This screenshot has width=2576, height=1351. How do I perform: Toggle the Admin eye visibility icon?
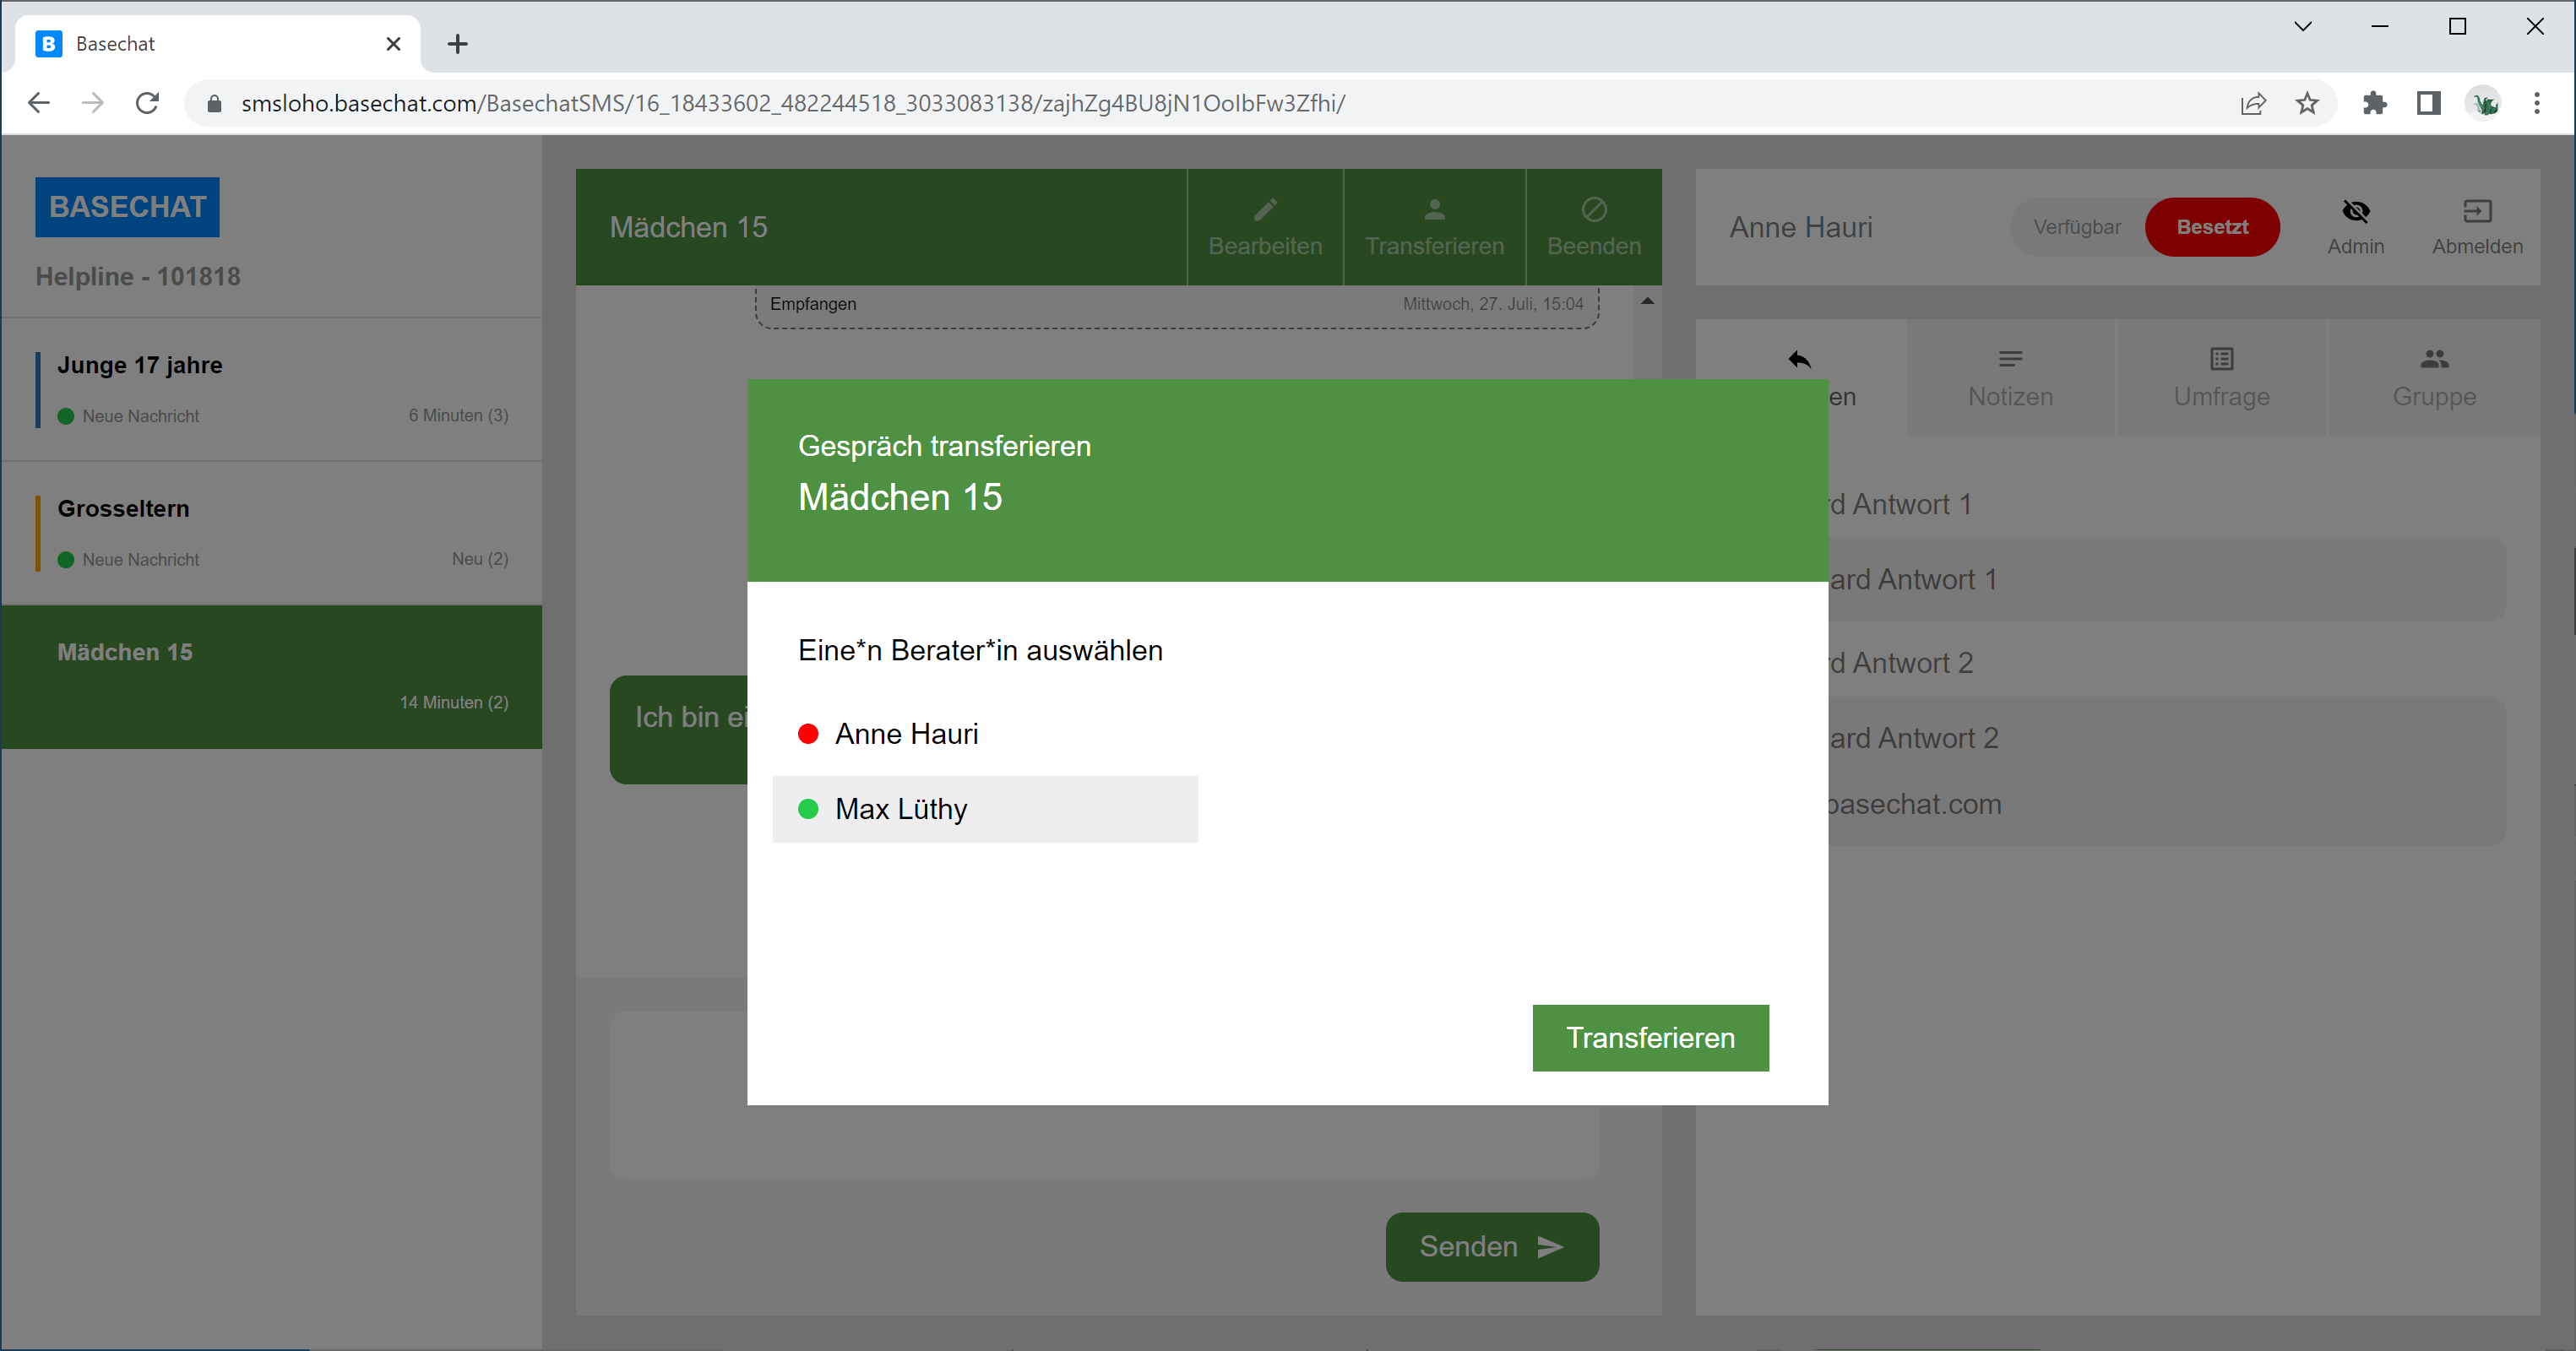(2355, 211)
